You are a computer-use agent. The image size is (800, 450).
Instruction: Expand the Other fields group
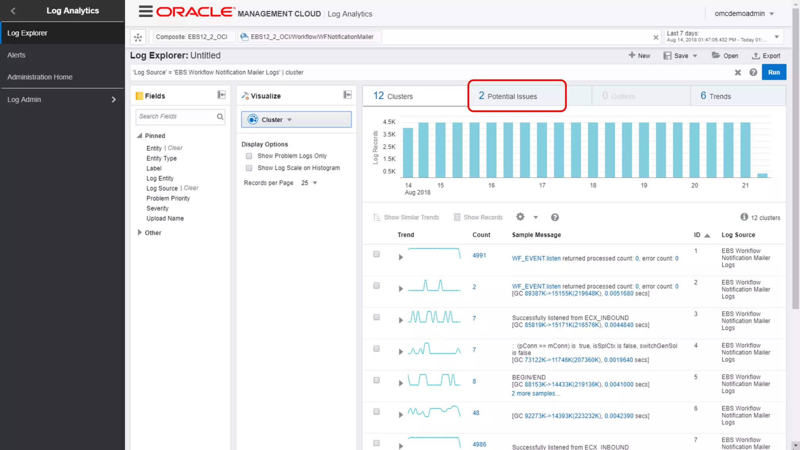pos(140,232)
